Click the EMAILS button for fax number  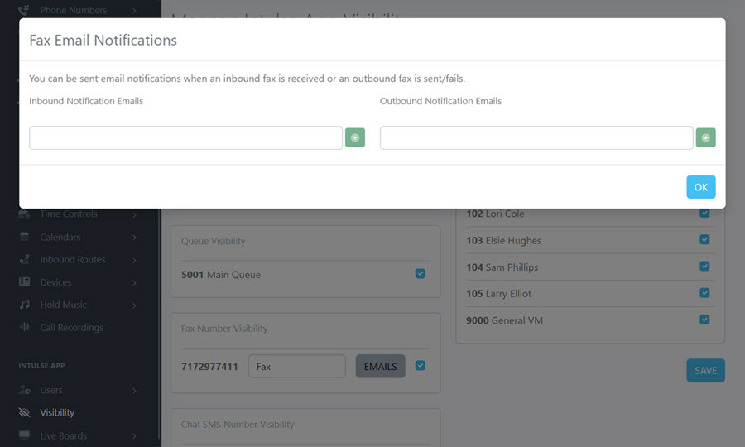tap(380, 367)
